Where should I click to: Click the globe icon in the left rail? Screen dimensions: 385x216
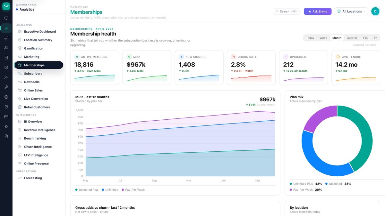6,97
